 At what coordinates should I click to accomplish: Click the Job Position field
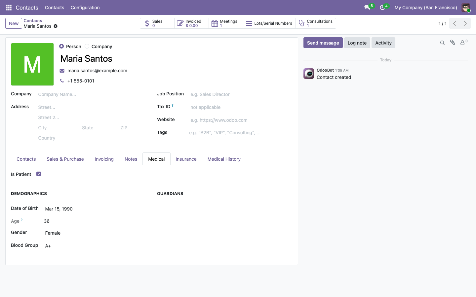[x=241, y=94]
